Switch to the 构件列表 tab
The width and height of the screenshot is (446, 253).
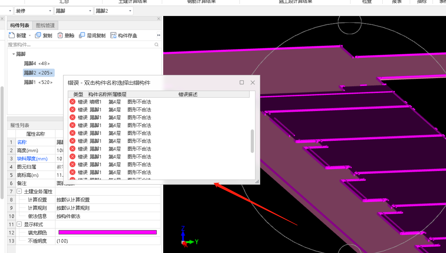[20, 25]
